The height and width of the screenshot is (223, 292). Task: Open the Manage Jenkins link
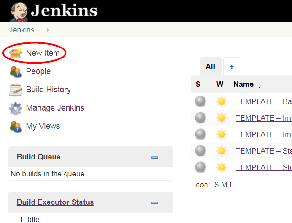[x=55, y=108]
